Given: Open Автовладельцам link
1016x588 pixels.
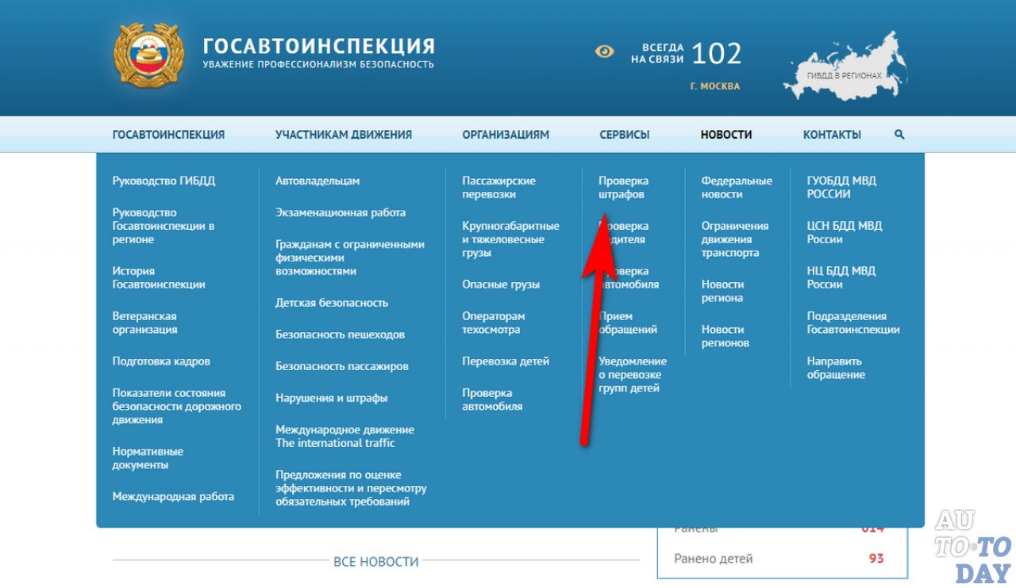Looking at the screenshot, I should pyautogui.click(x=317, y=181).
